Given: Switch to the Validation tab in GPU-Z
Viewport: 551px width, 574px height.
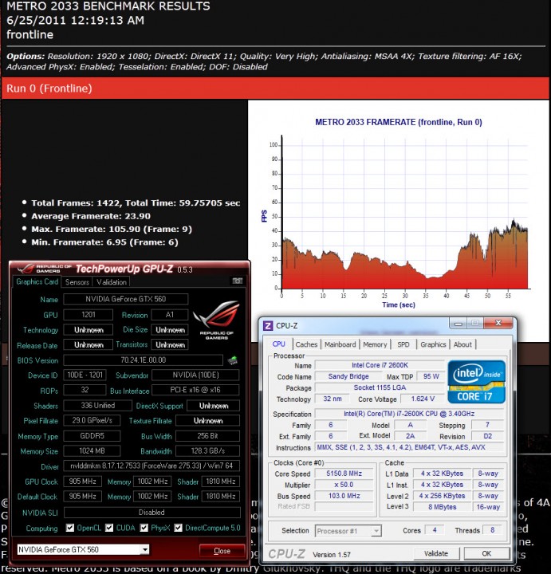Looking at the screenshot, I should click(112, 282).
